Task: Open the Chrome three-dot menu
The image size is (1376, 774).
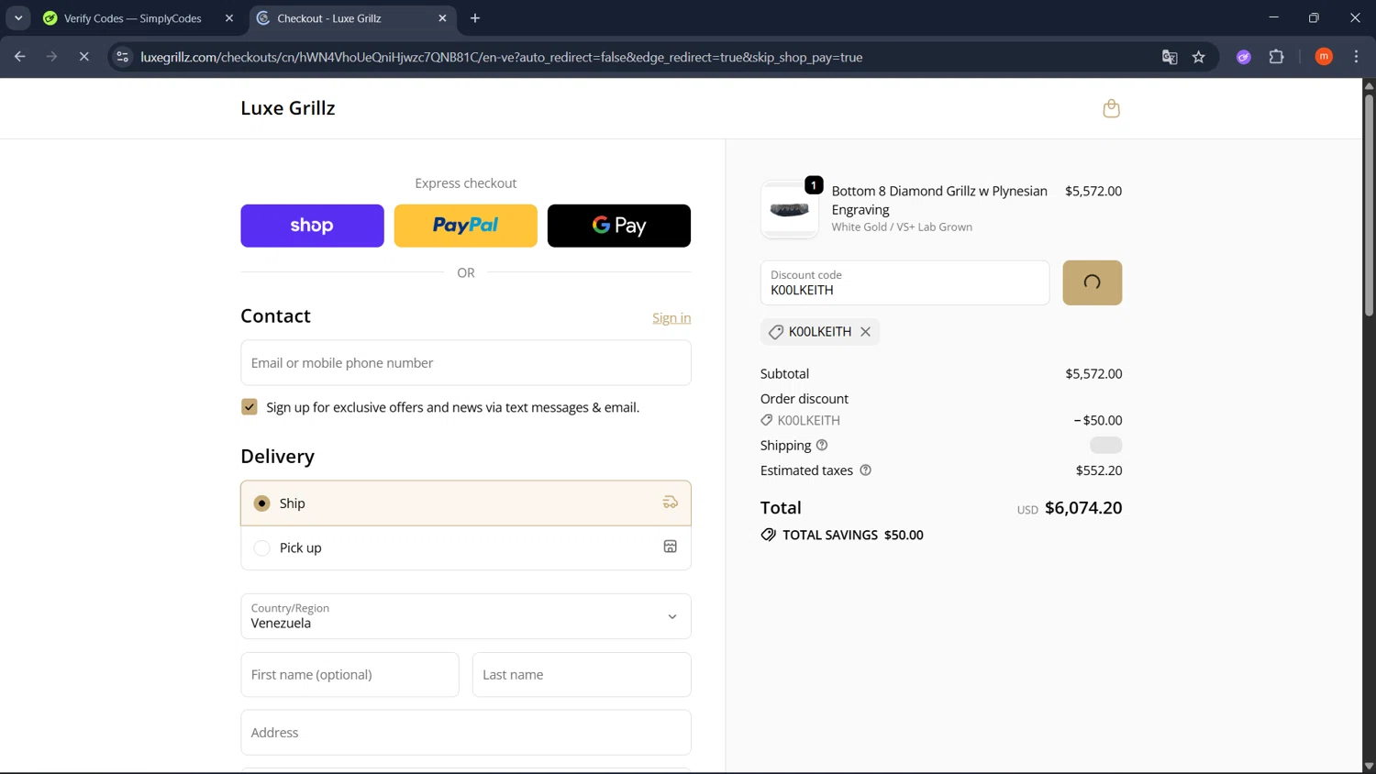Action: point(1356,57)
